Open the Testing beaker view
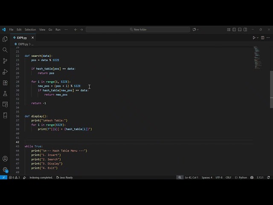The width and height of the screenshot is (273, 205). click(x=5, y=94)
